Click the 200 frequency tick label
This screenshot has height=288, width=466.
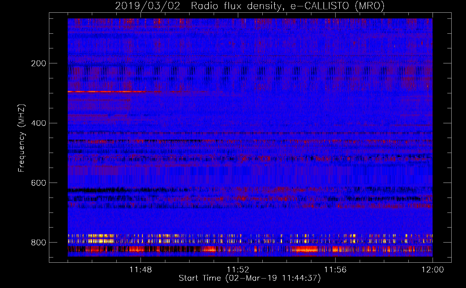coord(39,63)
